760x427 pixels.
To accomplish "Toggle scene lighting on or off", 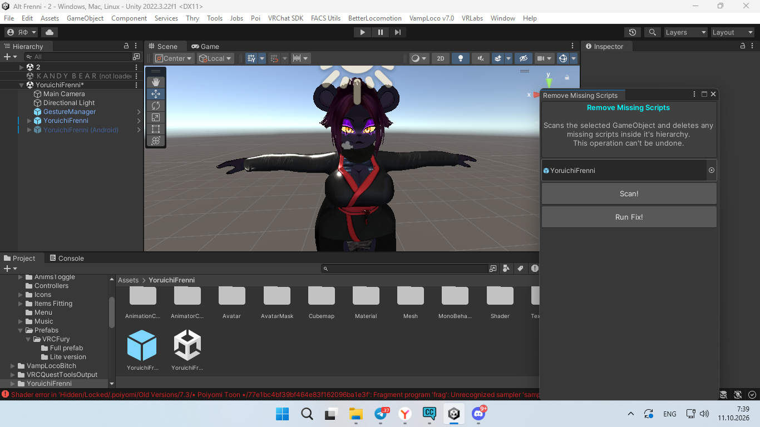I will click(460, 58).
